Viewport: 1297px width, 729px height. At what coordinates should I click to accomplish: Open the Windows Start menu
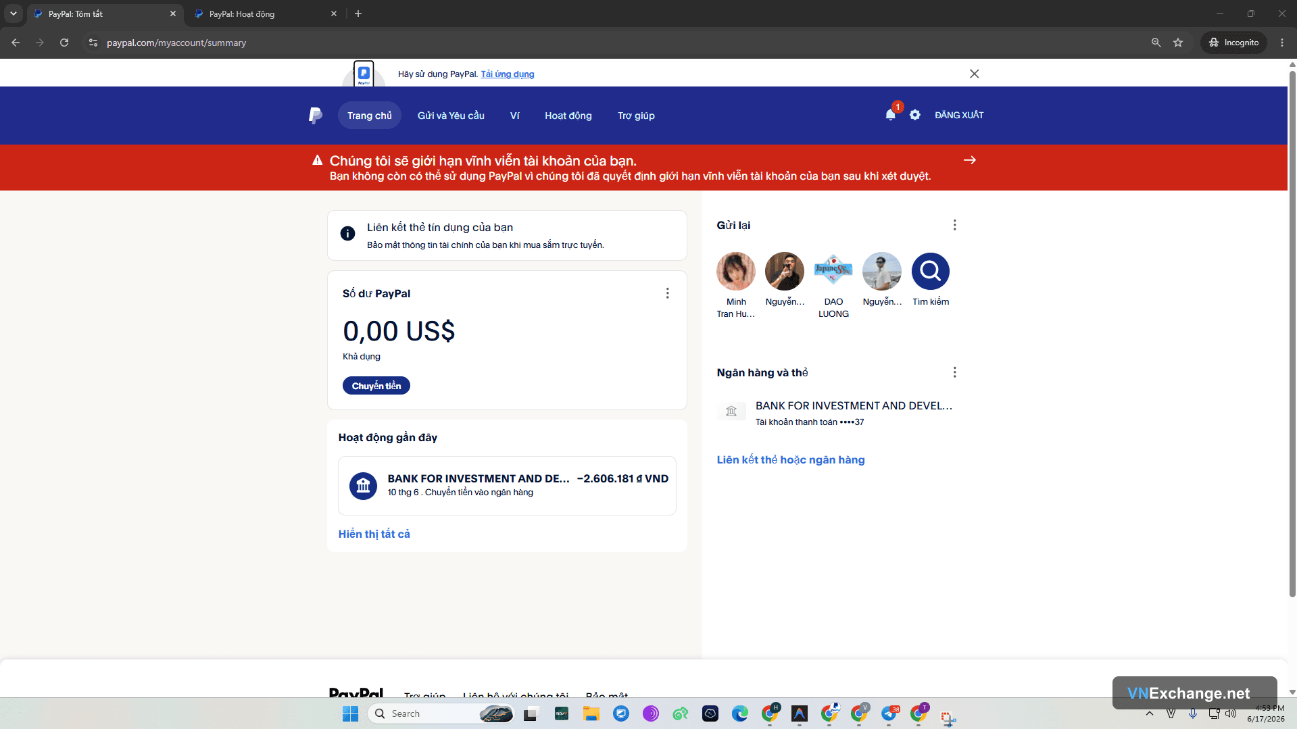click(350, 713)
